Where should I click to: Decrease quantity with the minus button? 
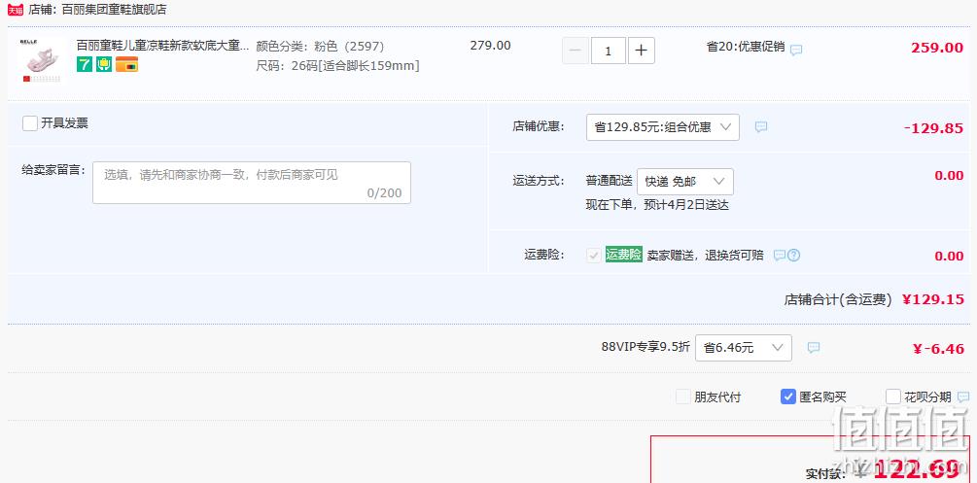[576, 51]
